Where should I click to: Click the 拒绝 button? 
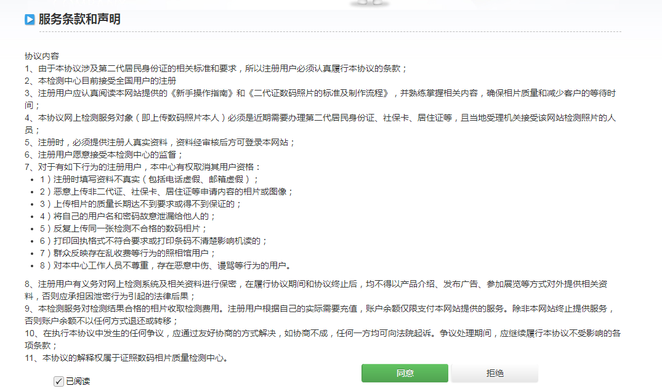pyautogui.click(x=494, y=373)
